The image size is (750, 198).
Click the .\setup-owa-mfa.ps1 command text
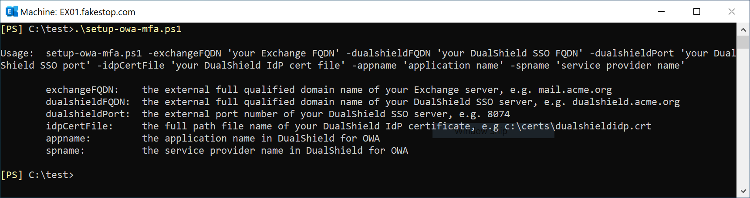tap(128, 29)
